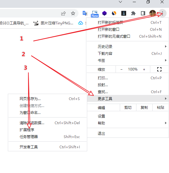This screenshot has width=169, height=173.
Task: Open the extension with the New badge
Action: [x=95, y=14]
